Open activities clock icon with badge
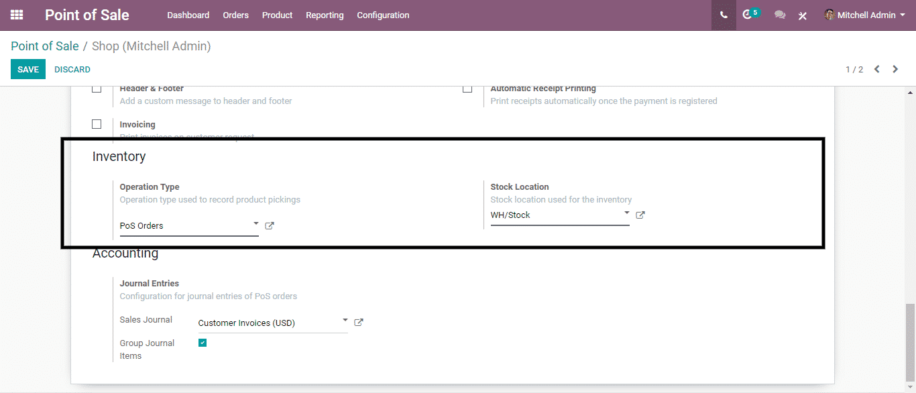This screenshot has height=393, width=916. click(748, 15)
